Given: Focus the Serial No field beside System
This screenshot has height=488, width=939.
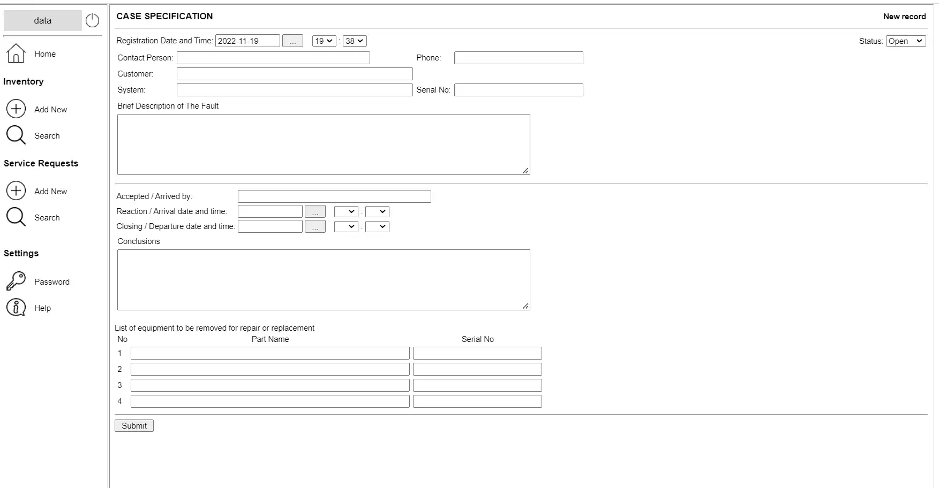Looking at the screenshot, I should [519, 90].
